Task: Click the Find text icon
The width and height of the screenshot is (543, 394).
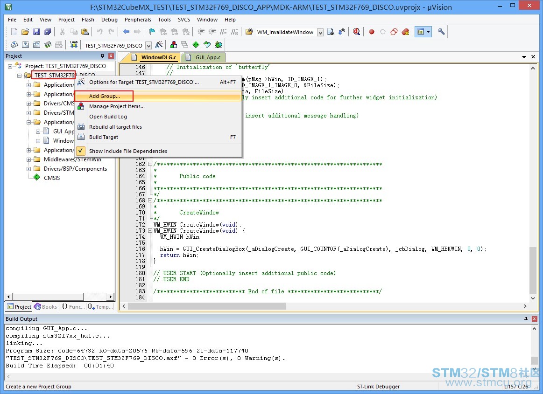Action: pos(331,32)
